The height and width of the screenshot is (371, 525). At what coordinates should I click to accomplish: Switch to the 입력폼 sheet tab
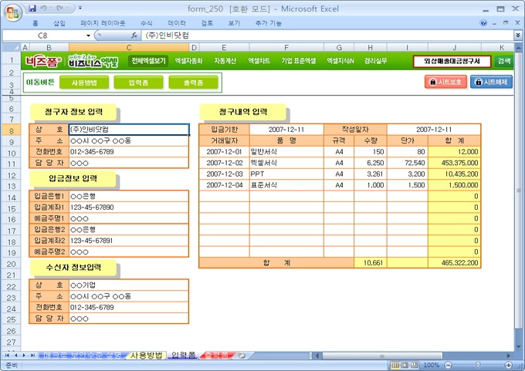point(184,356)
